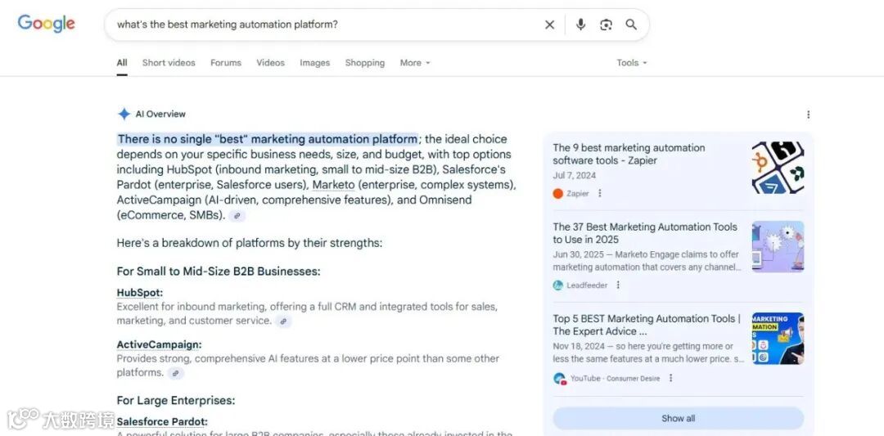This screenshot has width=884, height=436.
Task: Open the Google logo homepage link
Action: (46, 24)
